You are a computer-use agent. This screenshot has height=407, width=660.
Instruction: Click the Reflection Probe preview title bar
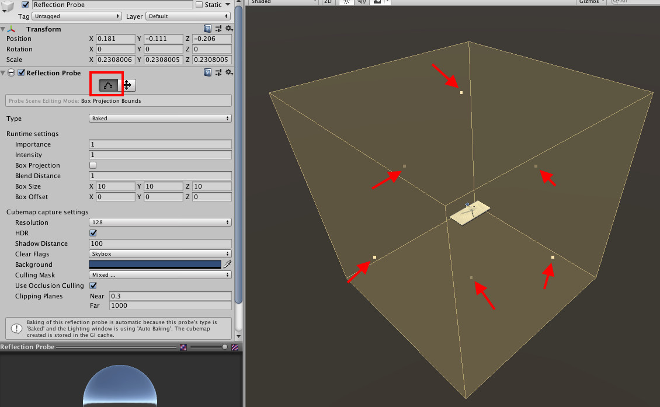121,347
